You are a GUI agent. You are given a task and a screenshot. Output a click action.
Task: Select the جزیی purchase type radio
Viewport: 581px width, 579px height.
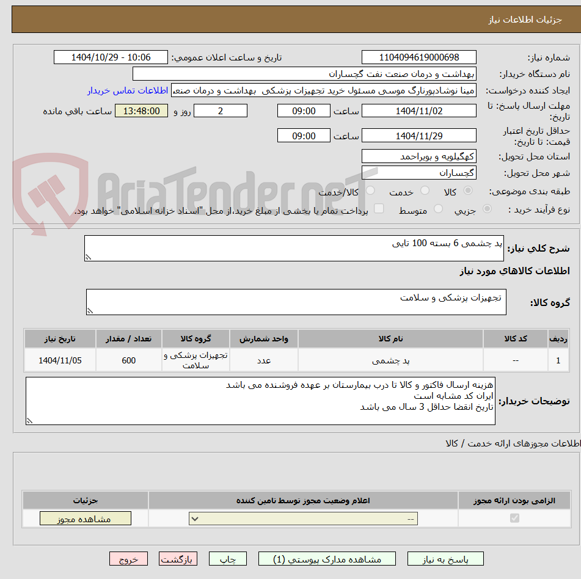(x=488, y=209)
